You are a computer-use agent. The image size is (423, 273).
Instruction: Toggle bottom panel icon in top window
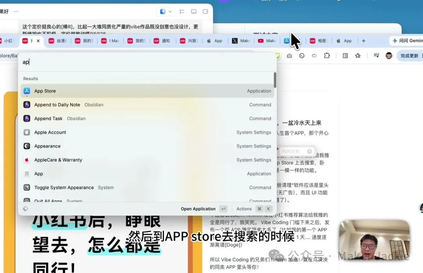pyautogui.click(x=194, y=12)
